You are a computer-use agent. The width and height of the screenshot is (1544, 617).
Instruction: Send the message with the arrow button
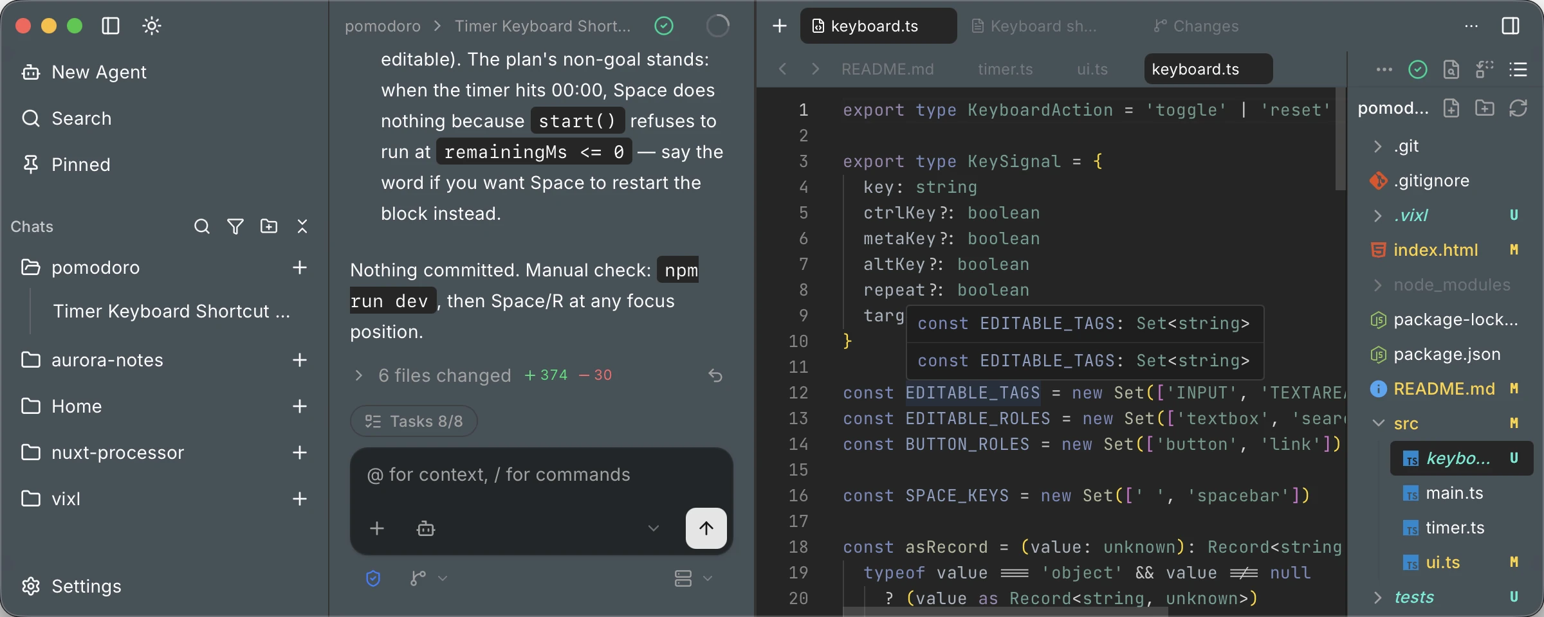click(x=706, y=528)
